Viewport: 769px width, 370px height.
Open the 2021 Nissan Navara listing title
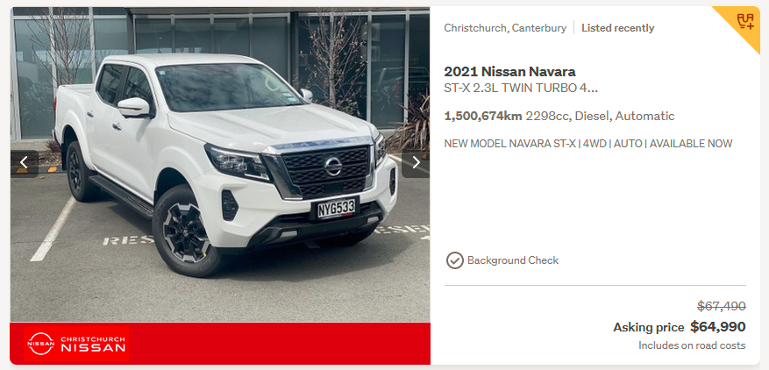pyautogui.click(x=509, y=72)
